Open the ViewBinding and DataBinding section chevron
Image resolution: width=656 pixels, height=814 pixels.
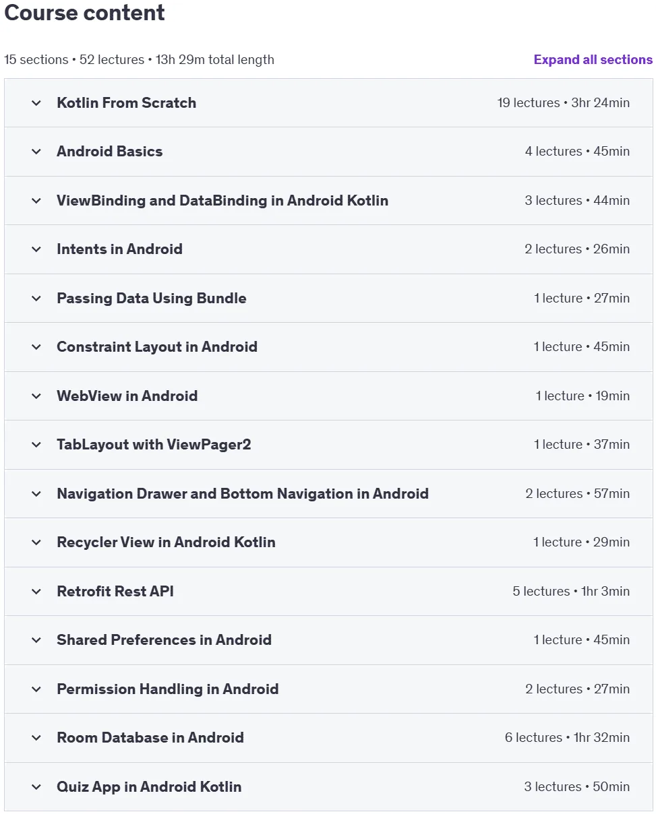point(36,201)
